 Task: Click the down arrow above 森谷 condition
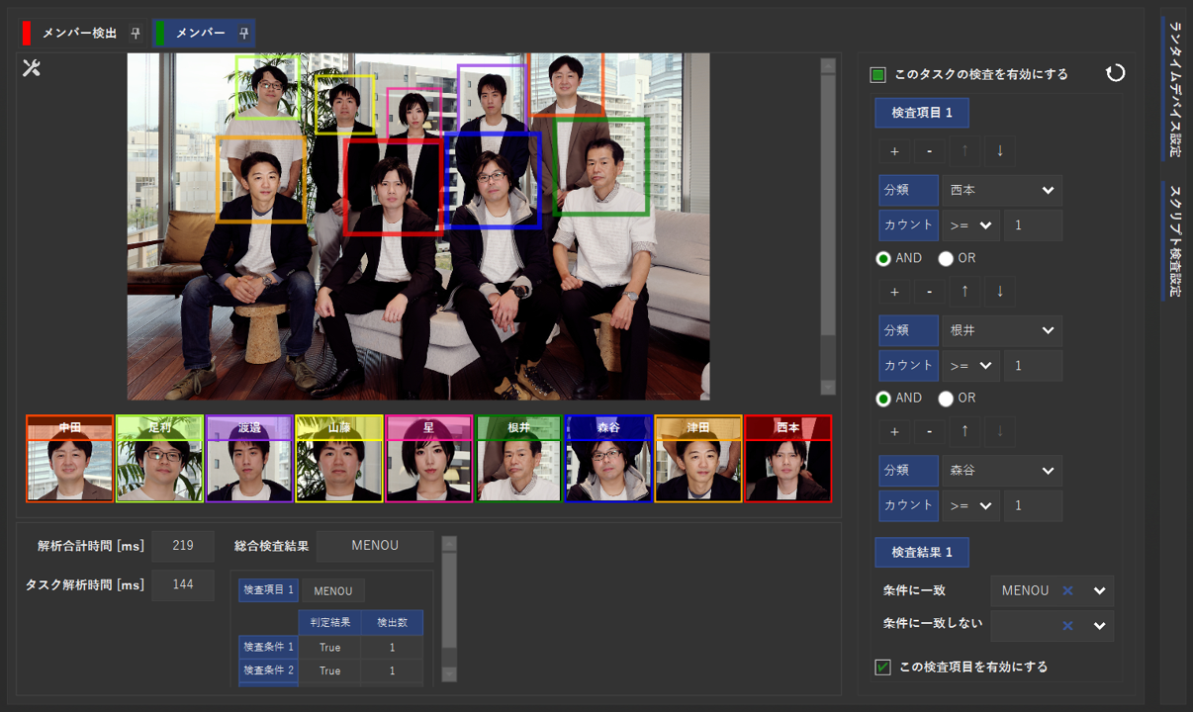coord(999,432)
